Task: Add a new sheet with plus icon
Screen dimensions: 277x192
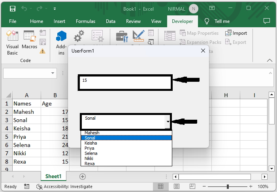Action: pos(83,176)
